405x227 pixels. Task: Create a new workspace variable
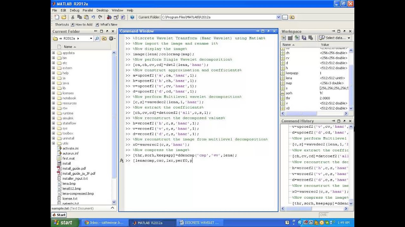point(283,38)
